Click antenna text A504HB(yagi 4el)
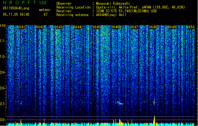 coord(111,15)
